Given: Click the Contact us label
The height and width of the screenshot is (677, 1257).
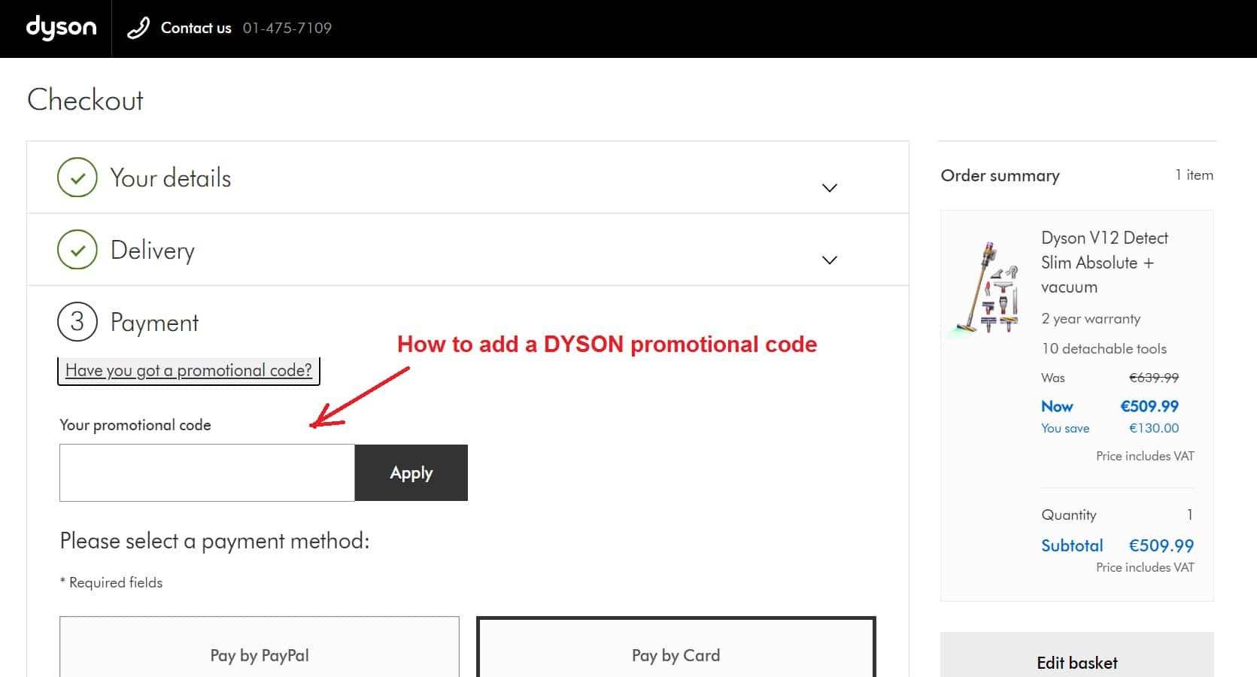Looking at the screenshot, I should 195,28.
